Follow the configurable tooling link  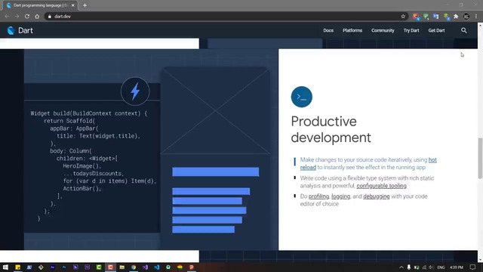coord(381,186)
